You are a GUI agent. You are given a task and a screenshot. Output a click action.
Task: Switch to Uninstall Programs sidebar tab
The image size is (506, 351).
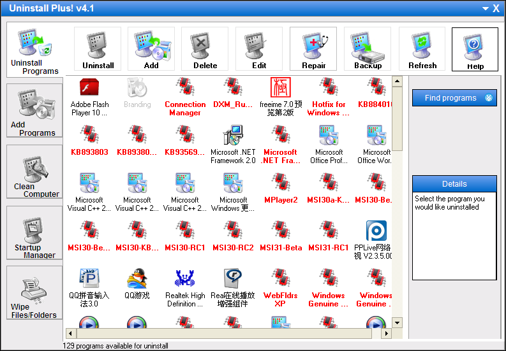point(34,50)
